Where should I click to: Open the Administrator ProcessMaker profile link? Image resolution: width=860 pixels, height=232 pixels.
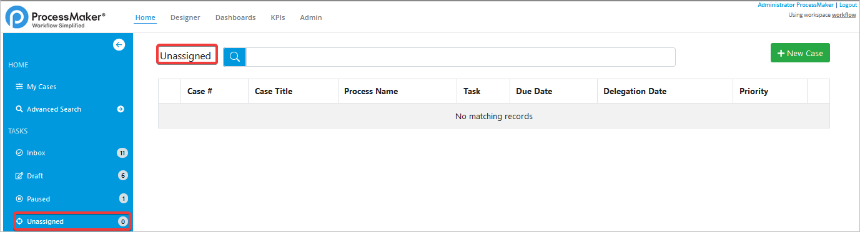coord(796,5)
